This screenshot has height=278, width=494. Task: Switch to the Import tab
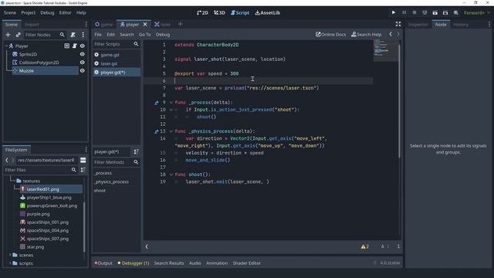tap(32, 24)
